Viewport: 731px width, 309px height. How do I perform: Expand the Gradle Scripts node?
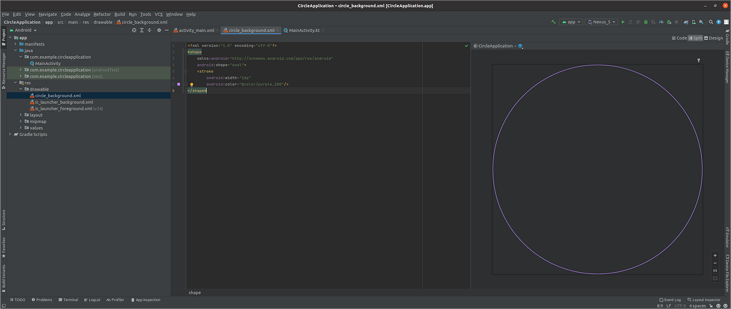[x=9, y=134]
